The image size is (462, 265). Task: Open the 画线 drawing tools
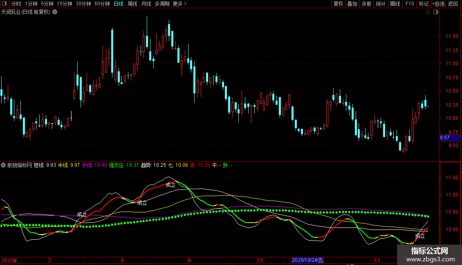tap(395, 4)
